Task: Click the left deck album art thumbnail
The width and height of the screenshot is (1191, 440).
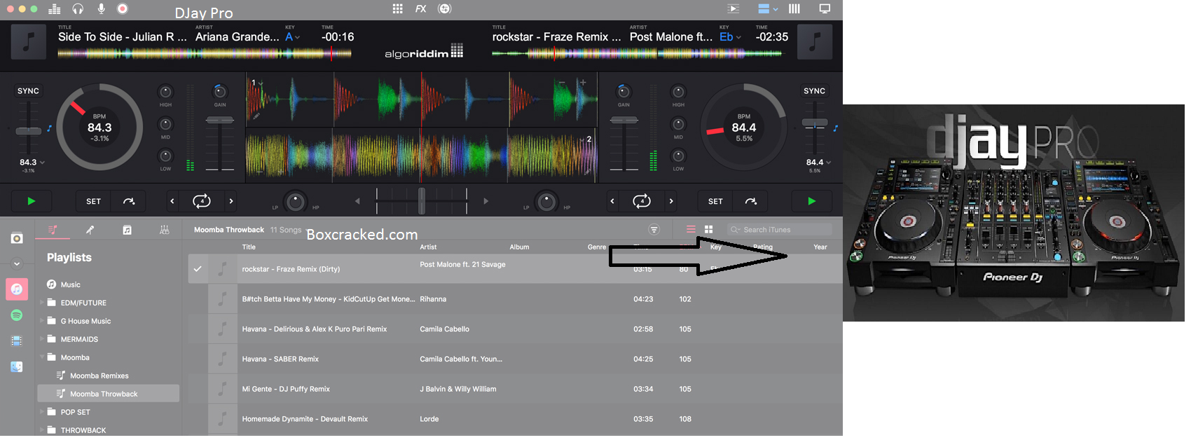Action: [29, 42]
